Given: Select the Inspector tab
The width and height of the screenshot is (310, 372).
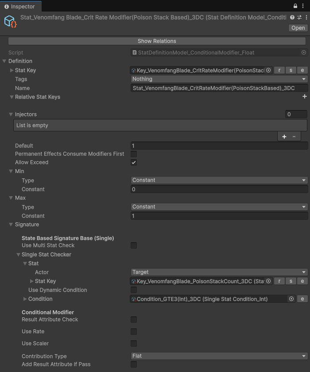Looking at the screenshot, I should [x=21, y=6].
